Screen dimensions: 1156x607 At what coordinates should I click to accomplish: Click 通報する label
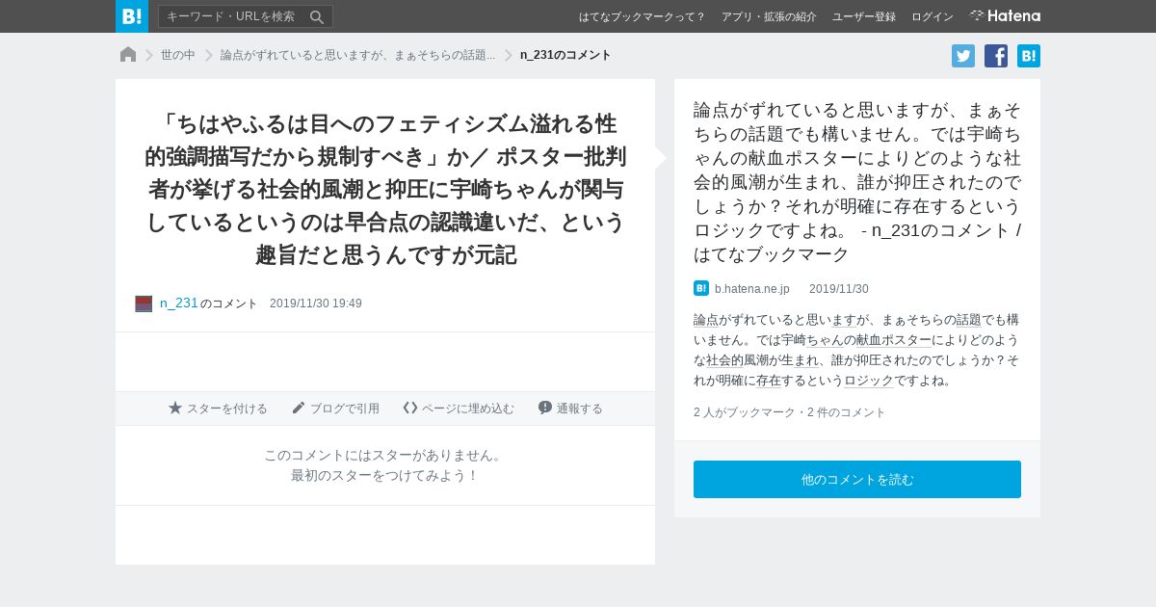click(x=580, y=409)
